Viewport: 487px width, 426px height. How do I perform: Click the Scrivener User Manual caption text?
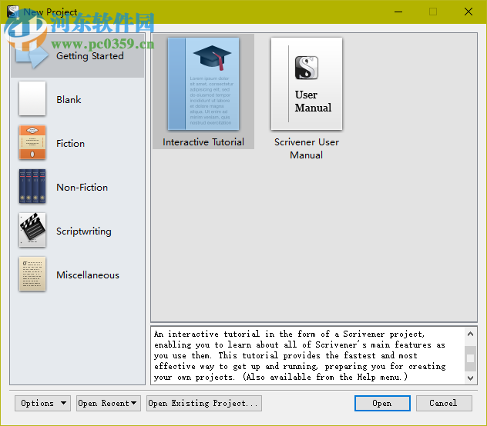point(307,148)
